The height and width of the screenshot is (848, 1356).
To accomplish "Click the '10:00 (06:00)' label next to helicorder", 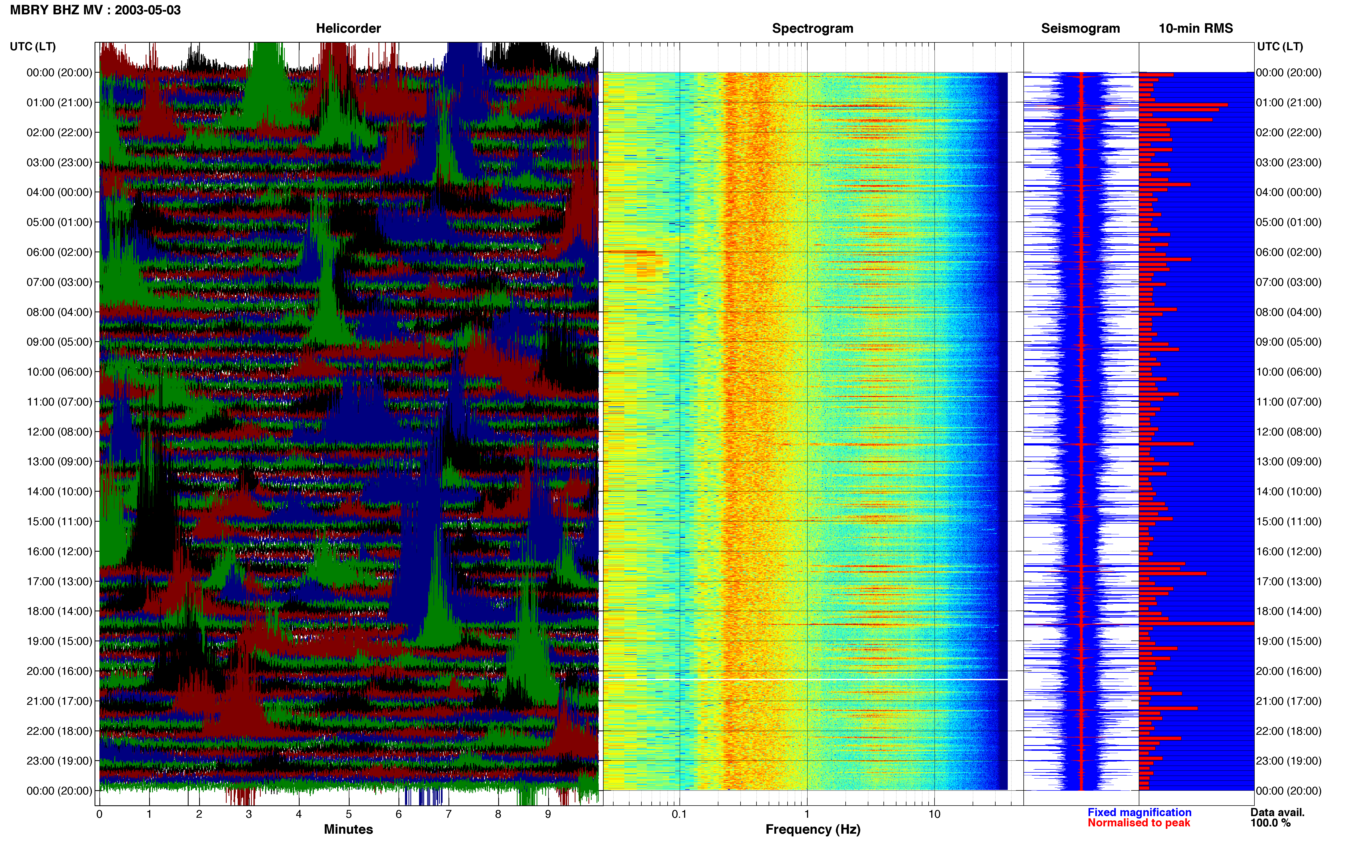I will pyautogui.click(x=59, y=372).
